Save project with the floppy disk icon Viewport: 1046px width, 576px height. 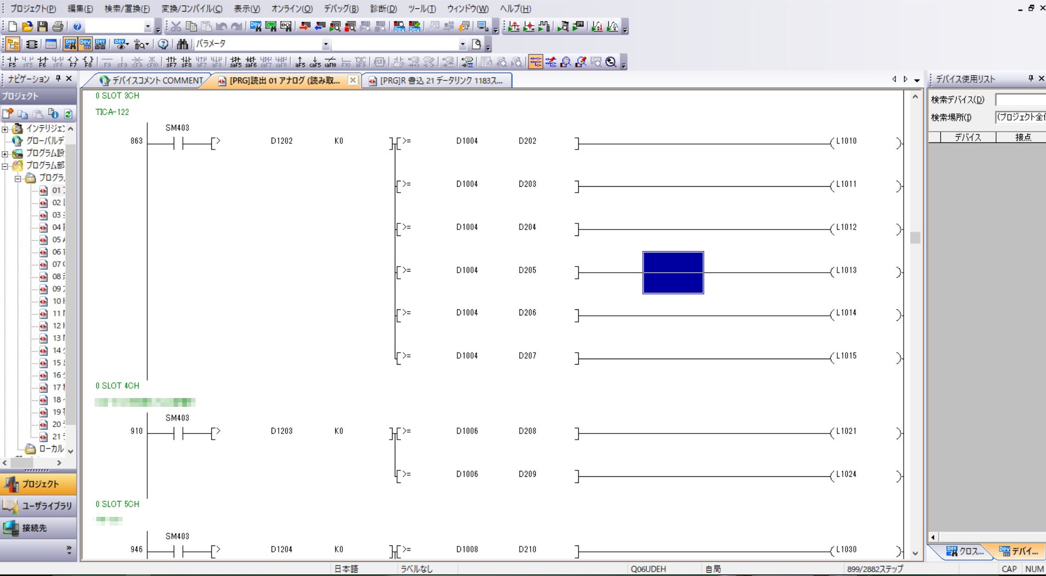(x=42, y=26)
